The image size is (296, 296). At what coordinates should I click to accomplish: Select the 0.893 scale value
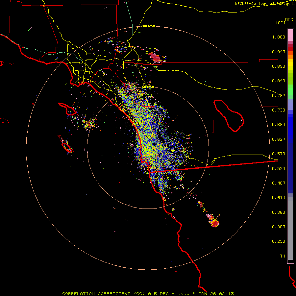[279, 66]
